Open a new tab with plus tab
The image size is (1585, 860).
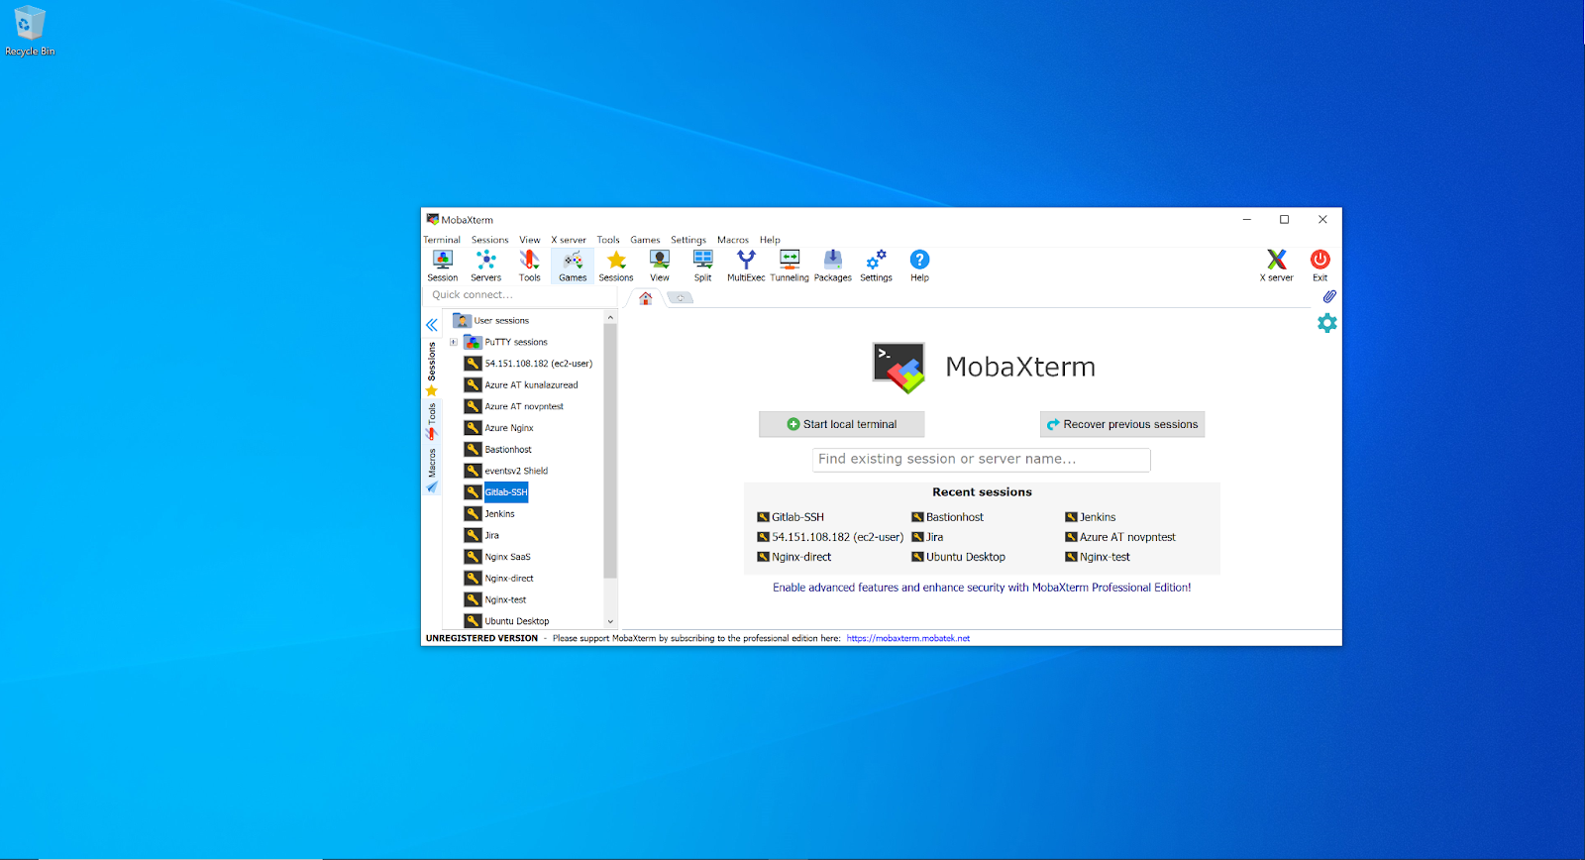tap(681, 297)
